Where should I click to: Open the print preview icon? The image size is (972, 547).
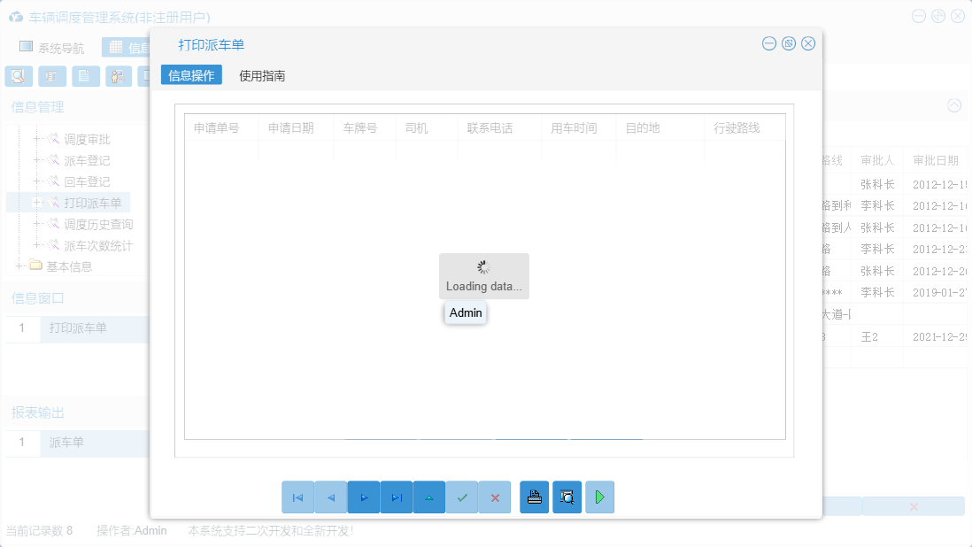click(x=567, y=497)
